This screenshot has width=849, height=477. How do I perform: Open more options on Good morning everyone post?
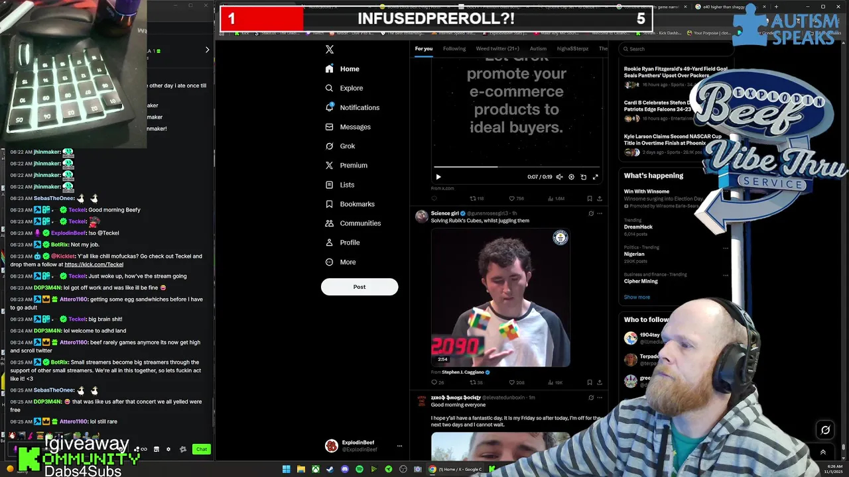pos(600,397)
